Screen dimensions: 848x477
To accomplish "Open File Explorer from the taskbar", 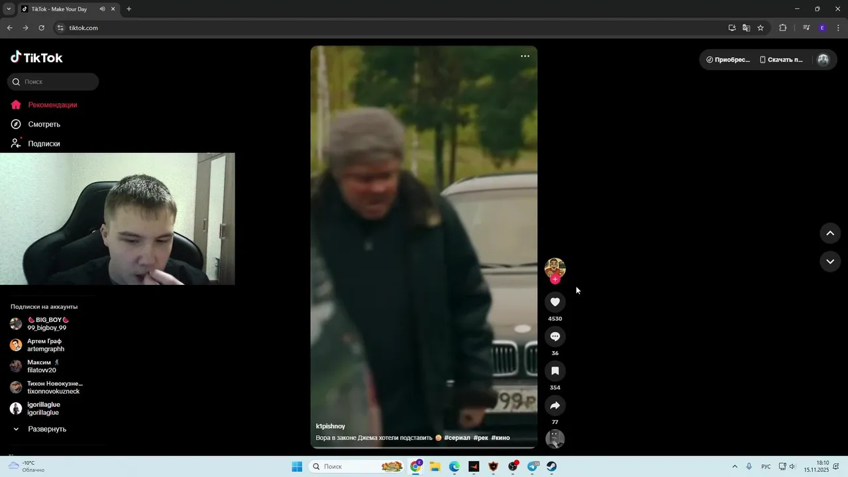I will (x=435, y=466).
